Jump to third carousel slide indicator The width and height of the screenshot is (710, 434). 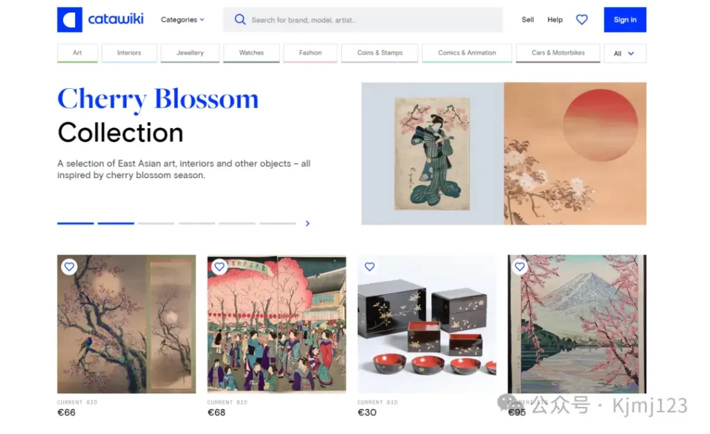click(156, 223)
